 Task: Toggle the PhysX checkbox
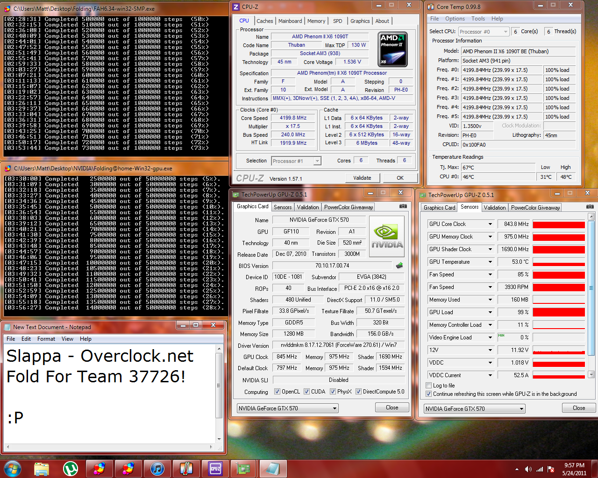[x=333, y=392]
